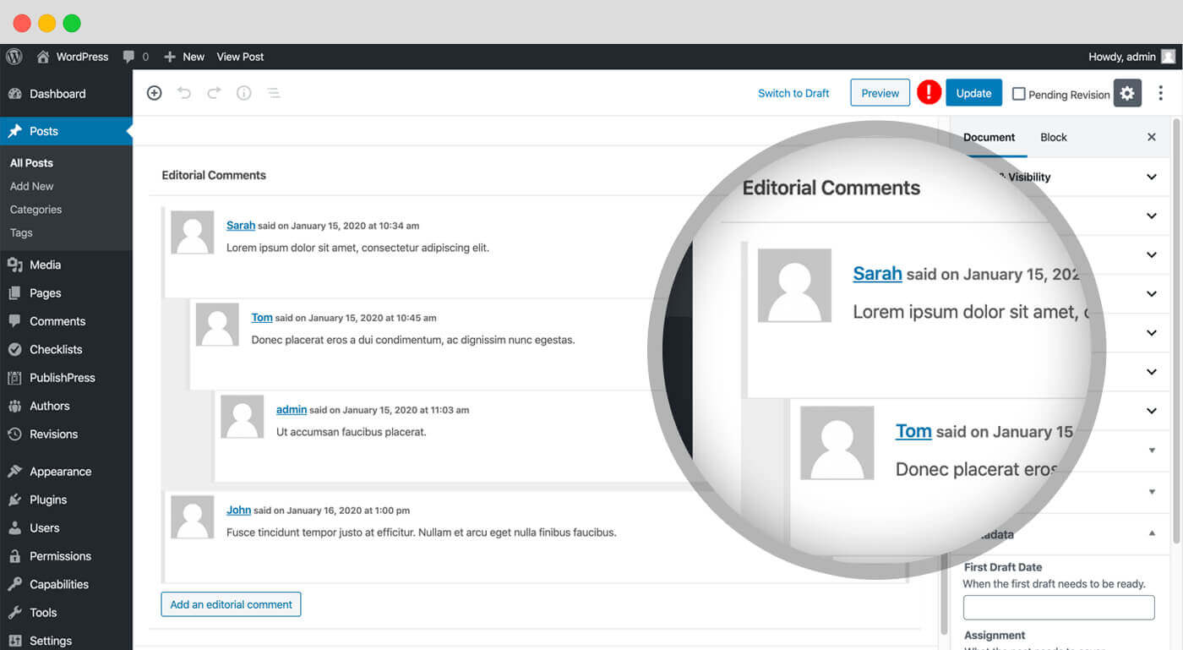Redo the last change
The height and width of the screenshot is (650, 1183).
[214, 93]
